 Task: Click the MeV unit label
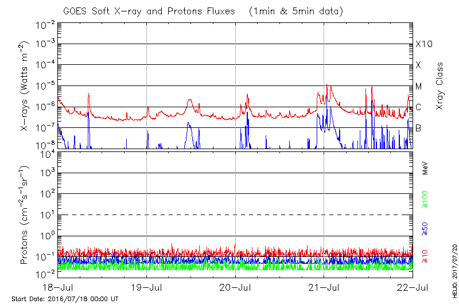(426, 169)
